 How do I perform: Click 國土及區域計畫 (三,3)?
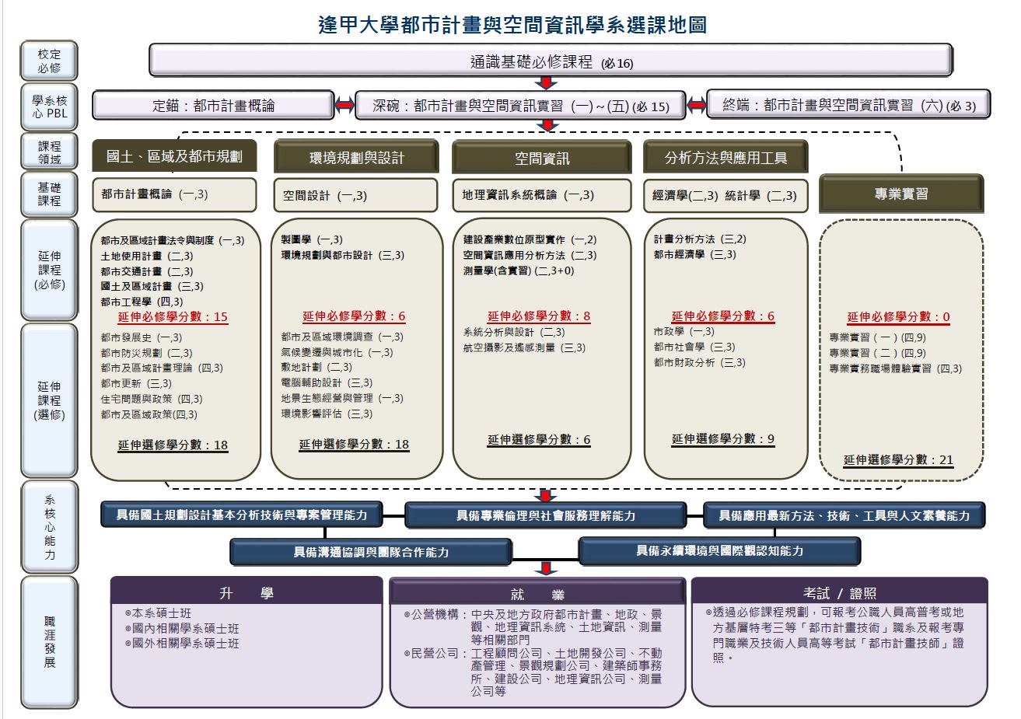pyautogui.click(x=152, y=286)
